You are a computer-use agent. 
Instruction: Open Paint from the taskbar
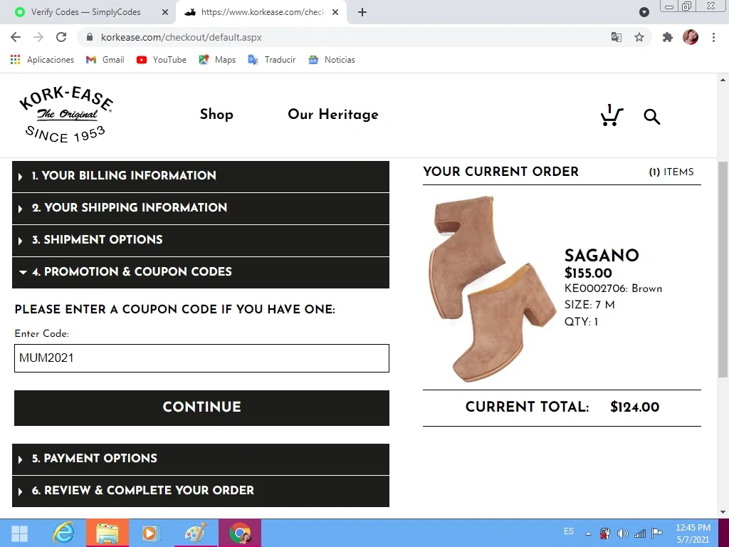195,533
